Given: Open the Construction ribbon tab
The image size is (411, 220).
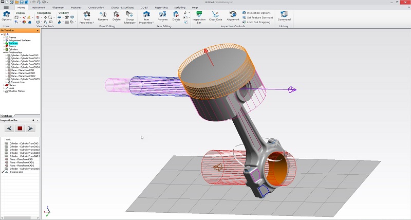Looking at the screenshot, I should (96, 8).
